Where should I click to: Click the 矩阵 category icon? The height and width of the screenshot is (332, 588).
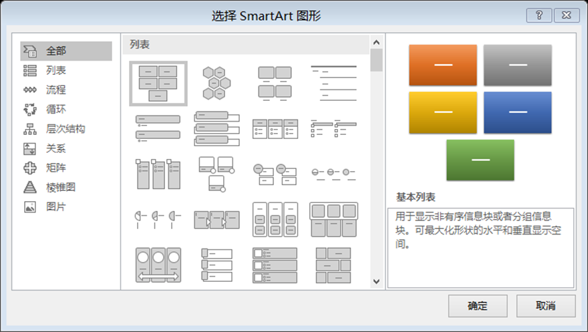[30, 168]
